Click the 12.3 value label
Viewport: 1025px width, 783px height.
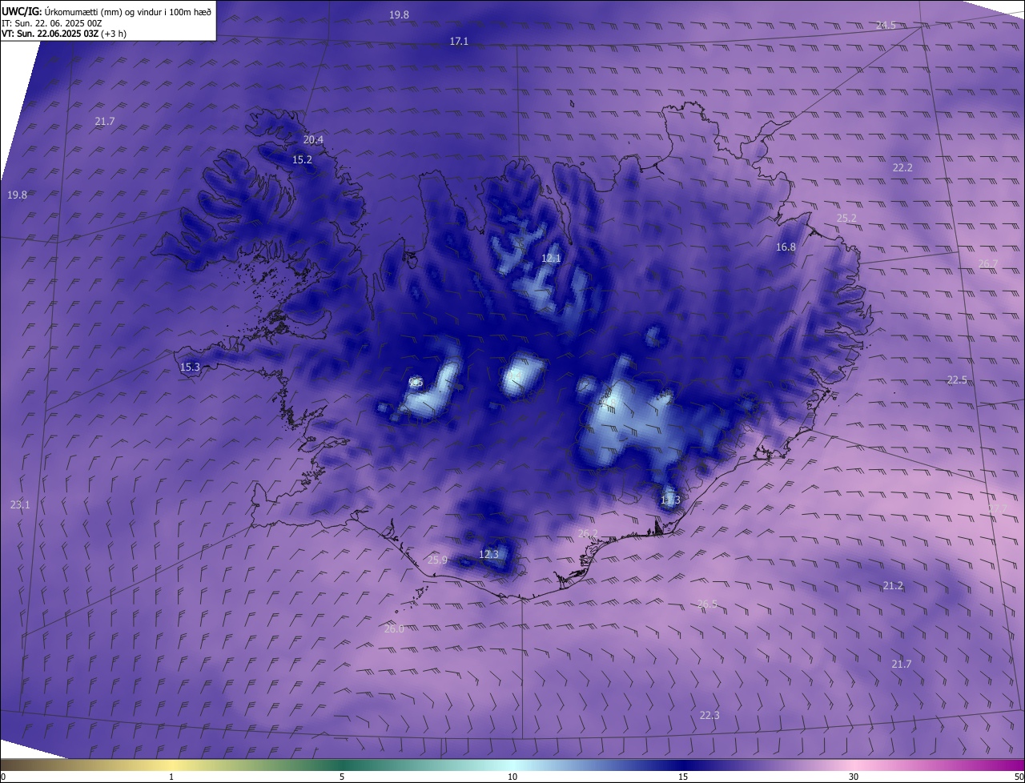(488, 555)
